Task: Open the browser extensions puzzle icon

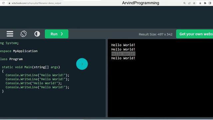Action: point(205,3)
